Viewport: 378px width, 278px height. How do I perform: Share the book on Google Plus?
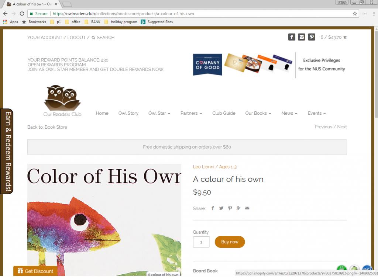pos(238,208)
